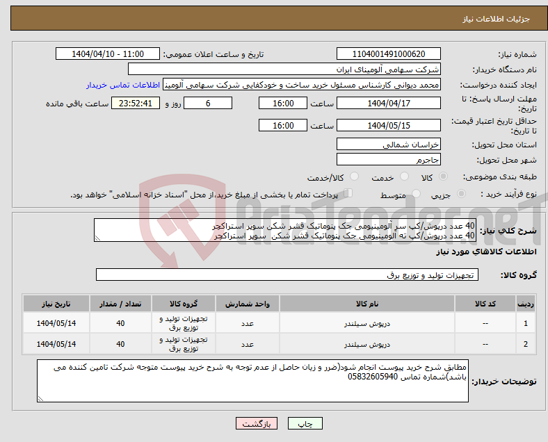Click the resize handle of description textarea
548x442 pixels.
point(97,238)
